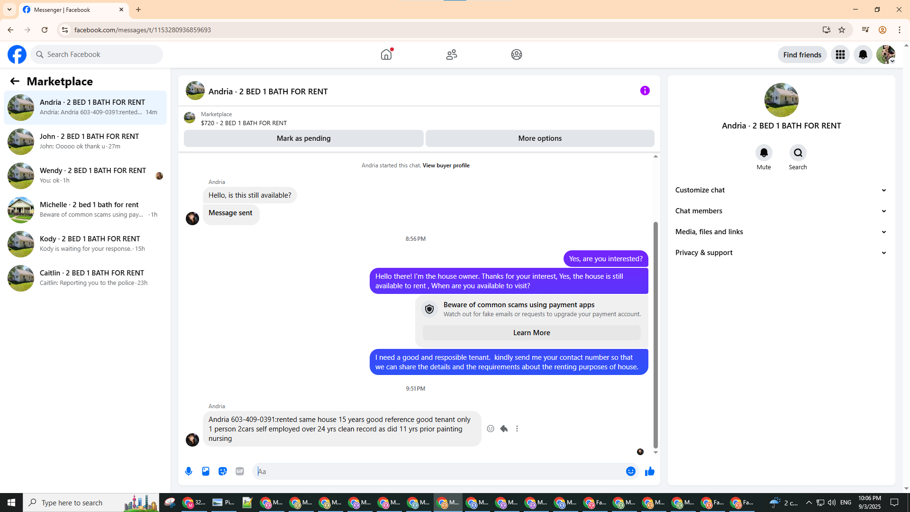Open the account profile picture menu
The height and width of the screenshot is (512, 910).
point(886,55)
